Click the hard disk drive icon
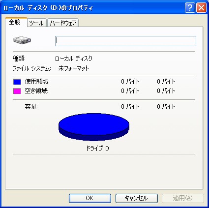The height and width of the screenshot is (208, 209). point(22,40)
